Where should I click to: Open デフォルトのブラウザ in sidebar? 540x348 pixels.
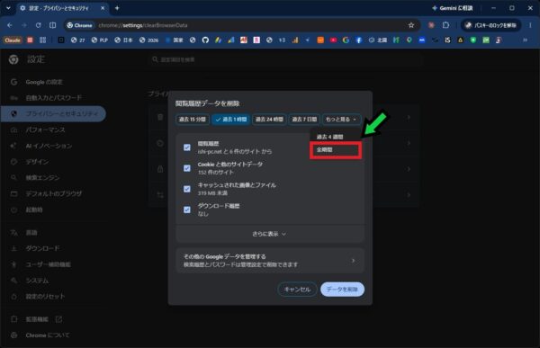click(53, 193)
